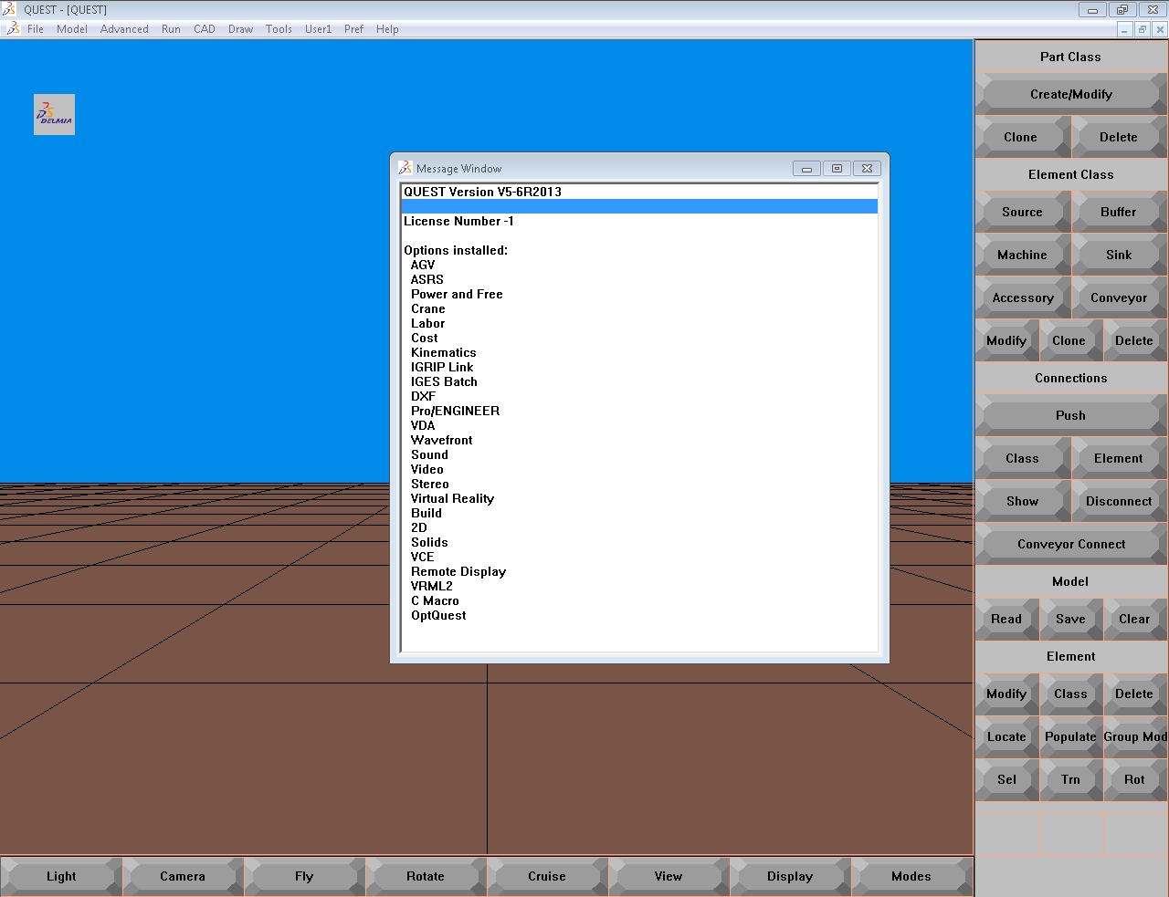
Task: Click the Group Mod button
Action: (1135, 736)
